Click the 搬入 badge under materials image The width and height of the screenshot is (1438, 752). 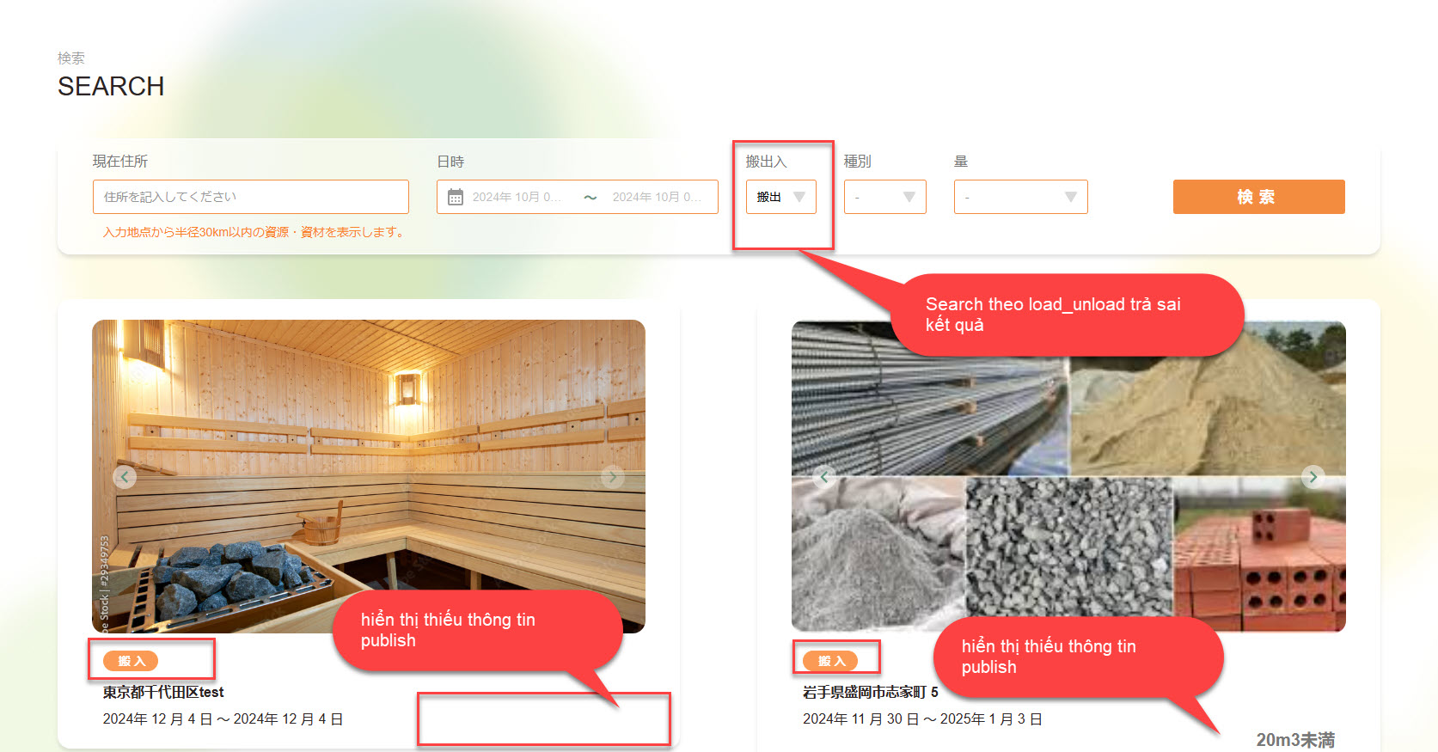pos(830,661)
